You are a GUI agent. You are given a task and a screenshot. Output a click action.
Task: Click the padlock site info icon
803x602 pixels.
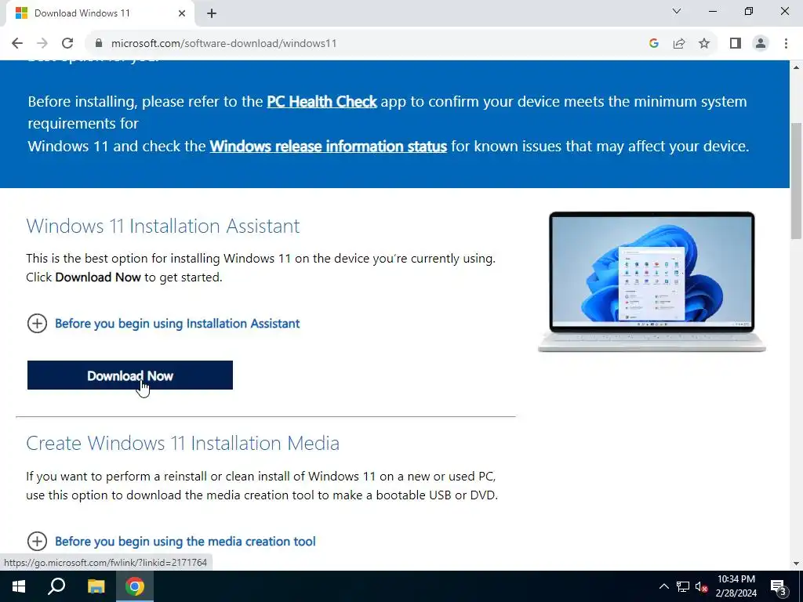[99, 44]
